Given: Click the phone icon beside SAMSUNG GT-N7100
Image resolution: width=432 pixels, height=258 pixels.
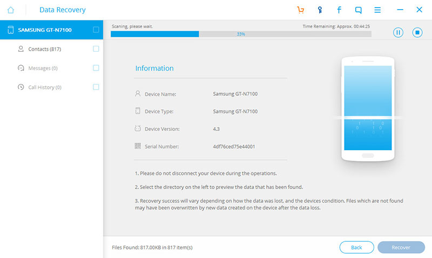Looking at the screenshot, I should click(x=10, y=30).
